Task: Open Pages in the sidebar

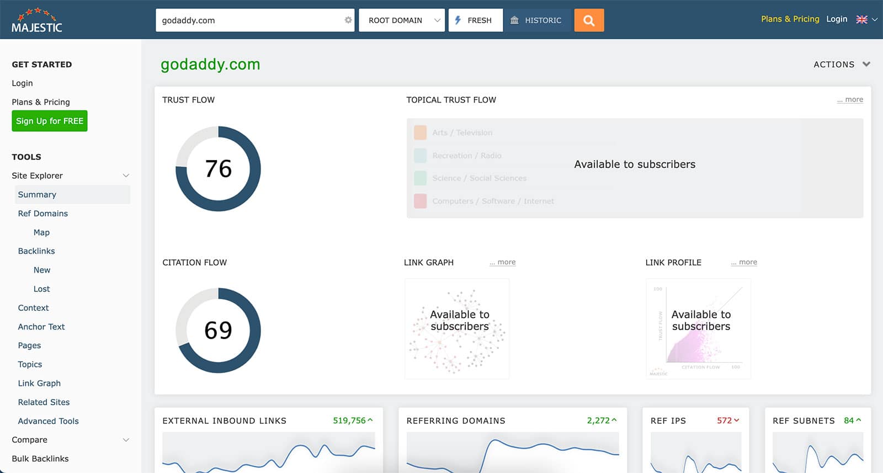Action: [x=29, y=346]
